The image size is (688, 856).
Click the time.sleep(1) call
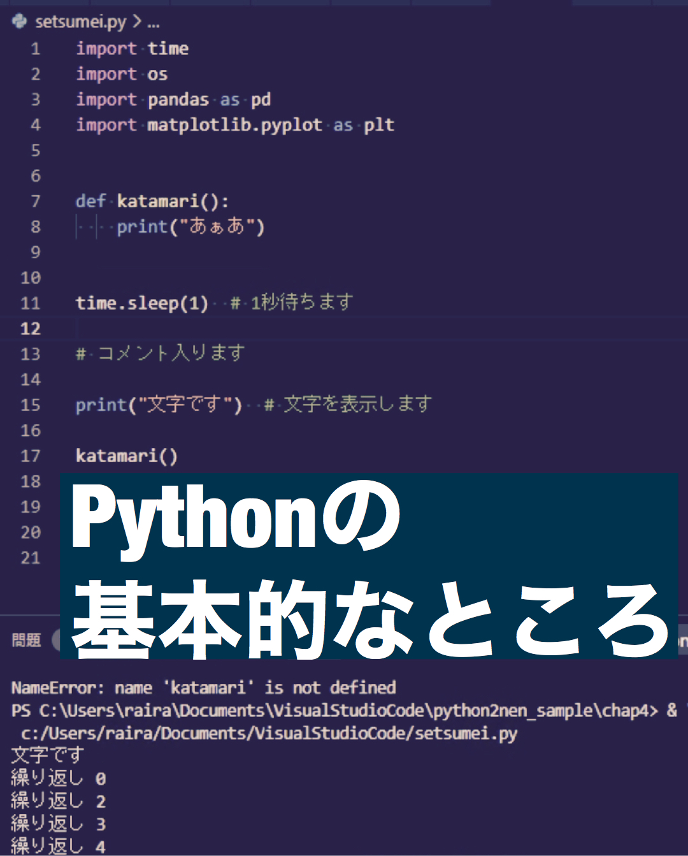tap(142, 303)
